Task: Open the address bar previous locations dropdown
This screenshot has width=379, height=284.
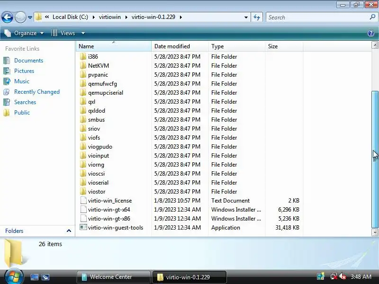Action: (246, 18)
